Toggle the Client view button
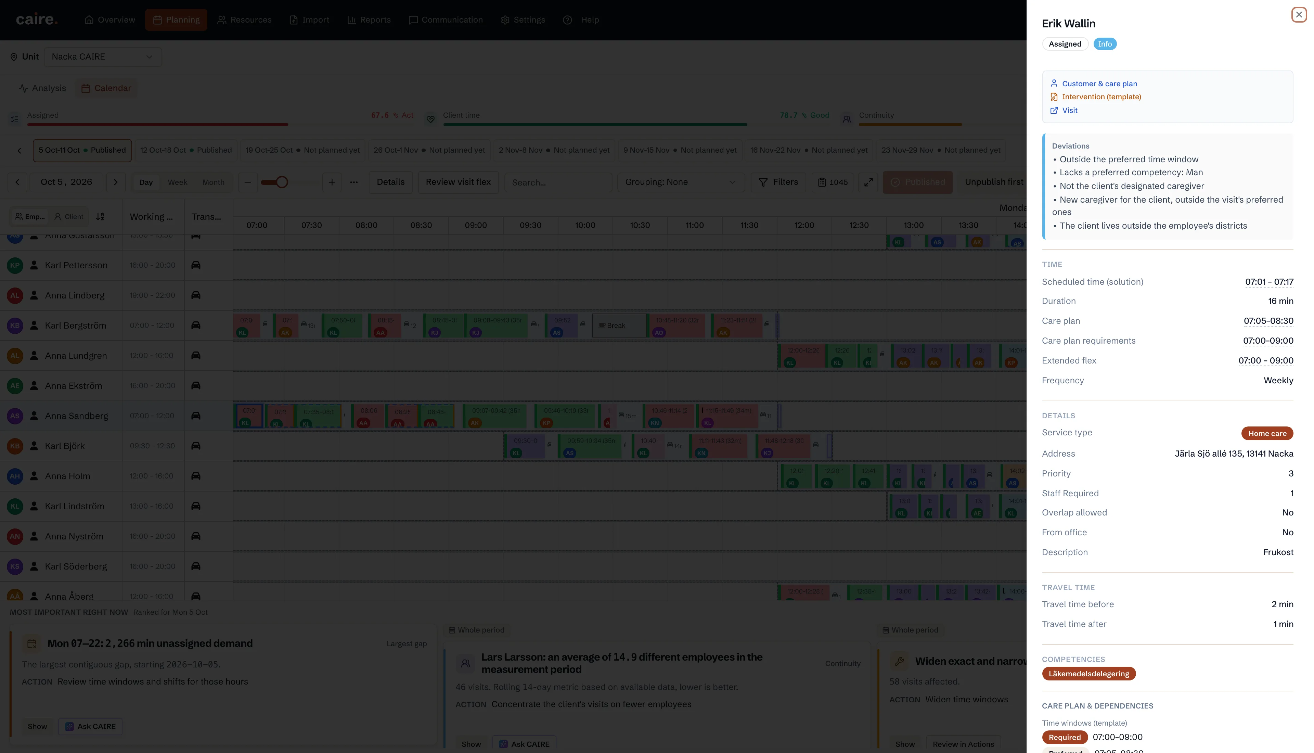The width and height of the screenshot is (1314, 753). (69, 217)
